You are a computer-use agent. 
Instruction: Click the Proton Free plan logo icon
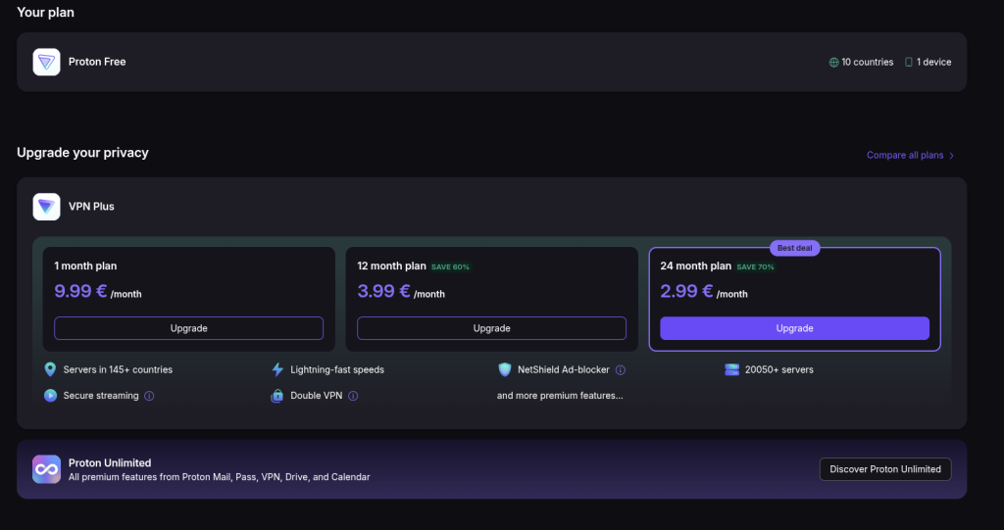47,62
